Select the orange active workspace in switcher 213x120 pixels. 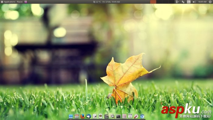click(153, 2)
